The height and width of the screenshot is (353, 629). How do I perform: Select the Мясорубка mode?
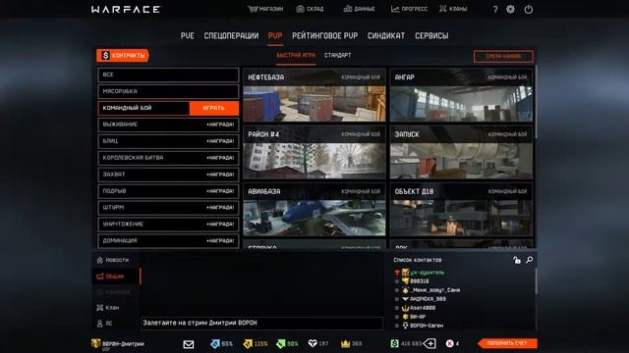168,91
